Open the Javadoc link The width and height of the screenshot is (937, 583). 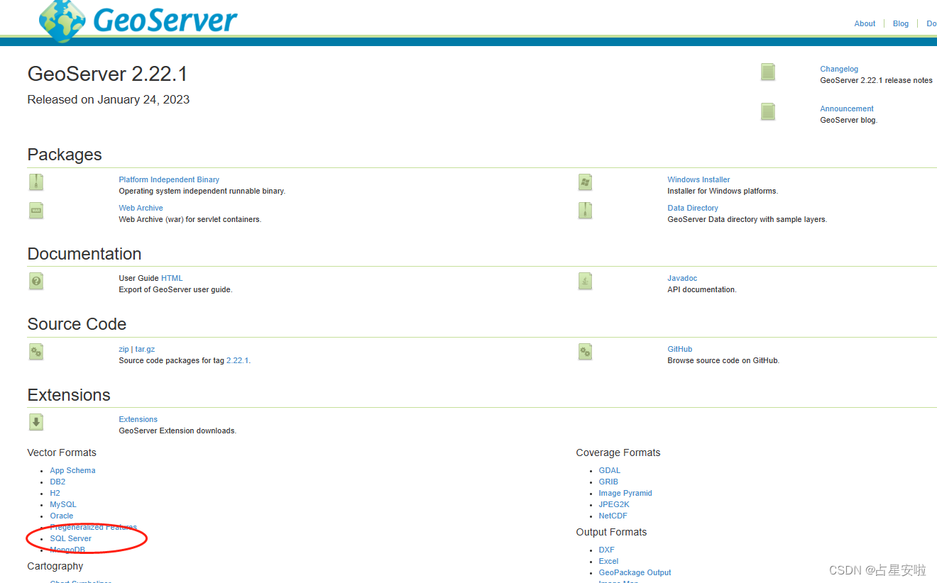coord(682,278)
